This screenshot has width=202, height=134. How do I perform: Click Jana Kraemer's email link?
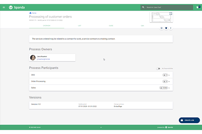click(x=43, y=59)
